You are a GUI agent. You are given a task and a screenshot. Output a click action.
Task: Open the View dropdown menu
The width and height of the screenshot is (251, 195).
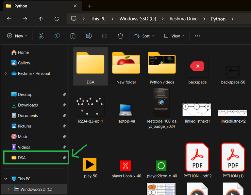click(x=174, y=36)
